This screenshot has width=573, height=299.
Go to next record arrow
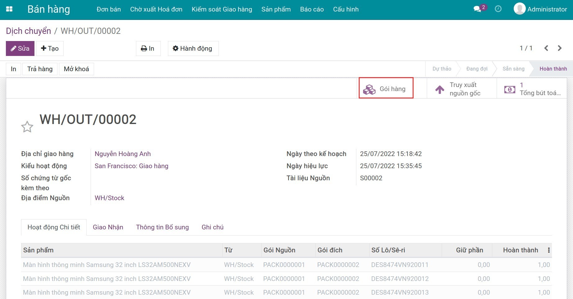(x=560, y=48)
